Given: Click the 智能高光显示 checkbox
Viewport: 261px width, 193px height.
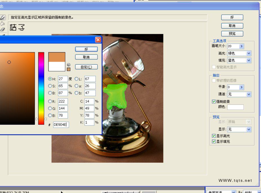Looking at the screenshot, I should [x=214, y=67].
